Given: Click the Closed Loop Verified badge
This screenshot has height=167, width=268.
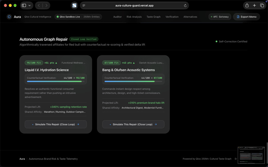Looking at the screenshot, I should pos(84,39).
